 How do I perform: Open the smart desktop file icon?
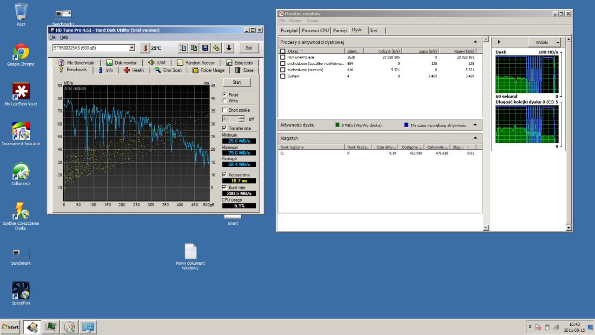pyautogui.click(x=232, y=220)
